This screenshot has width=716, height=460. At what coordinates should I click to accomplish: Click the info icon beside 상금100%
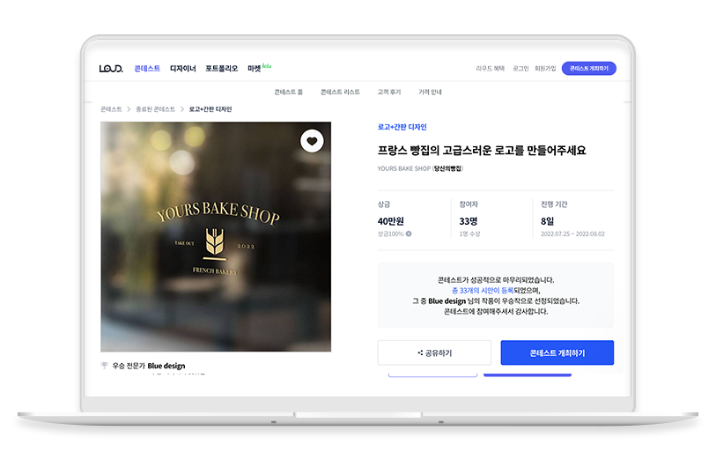pos(409,234)
